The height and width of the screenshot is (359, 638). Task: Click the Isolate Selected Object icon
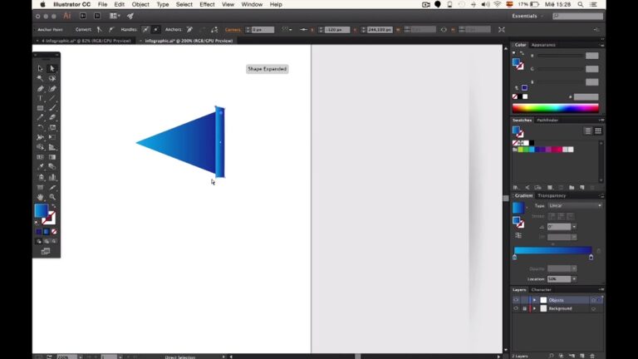(501, 30)
